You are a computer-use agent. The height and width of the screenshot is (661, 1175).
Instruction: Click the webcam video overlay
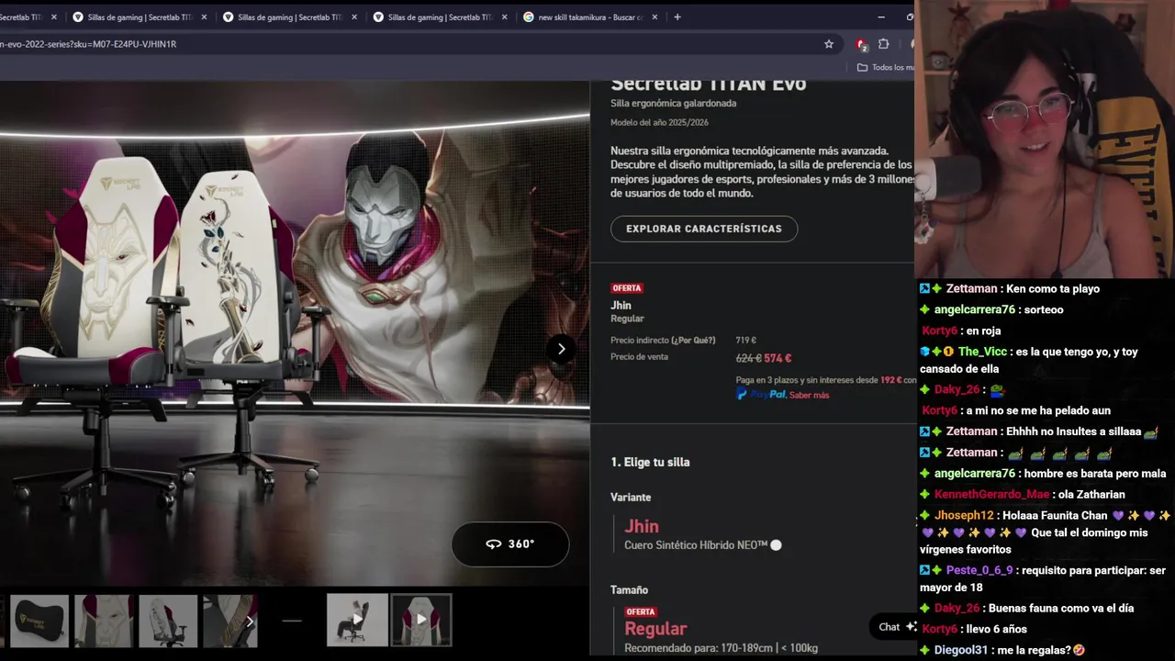(1045, 140)
